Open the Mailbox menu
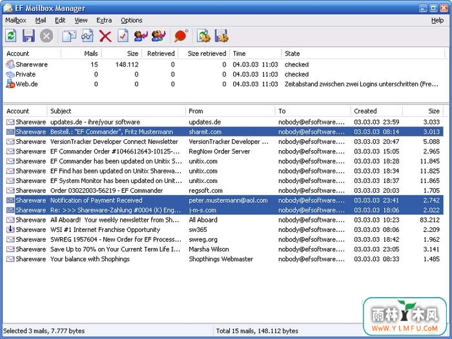The image size is (452, 339). point(16,20)
